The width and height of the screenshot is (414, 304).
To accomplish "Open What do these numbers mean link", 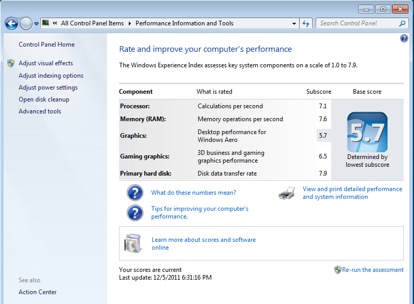I will point(194,193).
